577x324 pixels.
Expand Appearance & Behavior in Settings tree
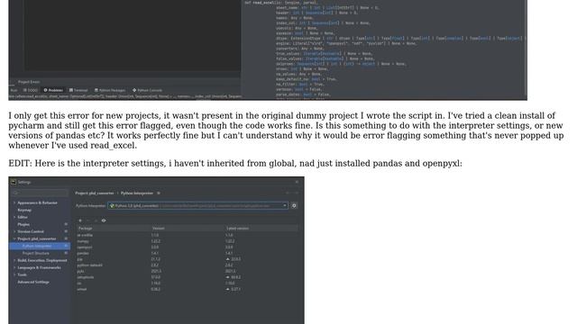coord(14,202)
